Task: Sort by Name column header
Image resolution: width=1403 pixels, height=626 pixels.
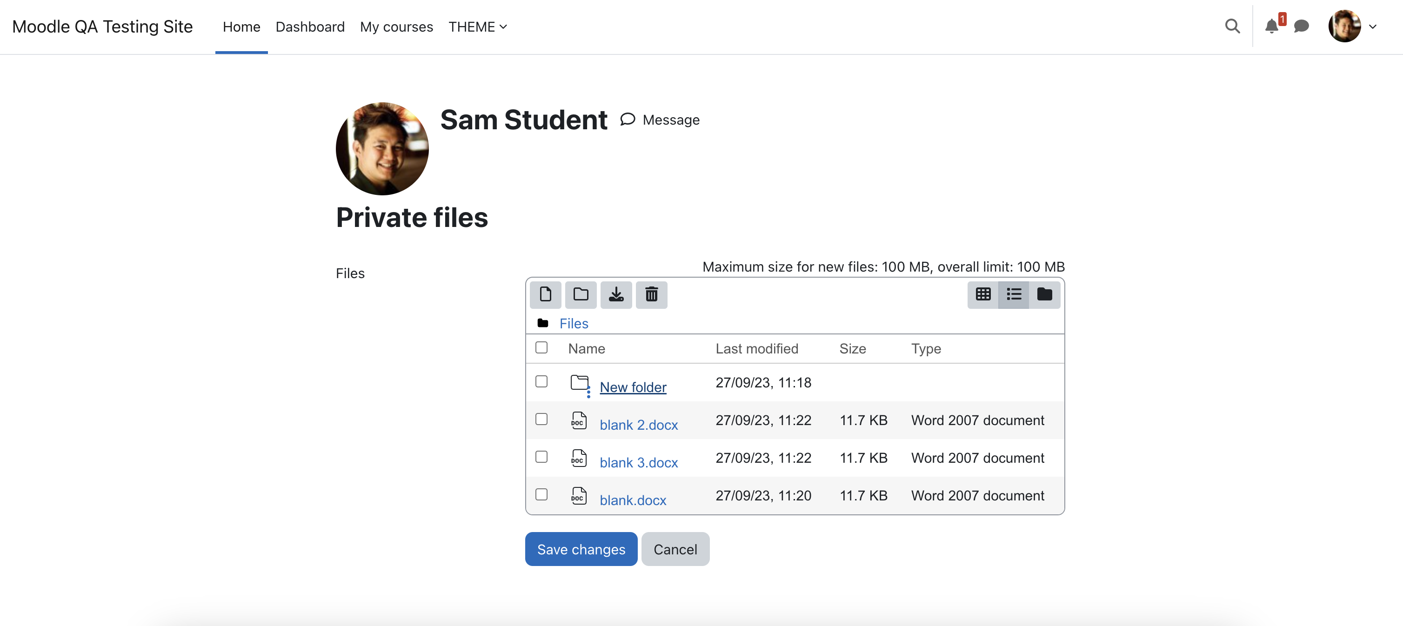Action: point(587,348)
